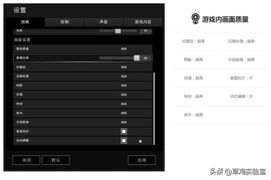The height and width of the screenshot is (180, 271).
Task: Go to the 声音 tab
Action: [104, 22]
